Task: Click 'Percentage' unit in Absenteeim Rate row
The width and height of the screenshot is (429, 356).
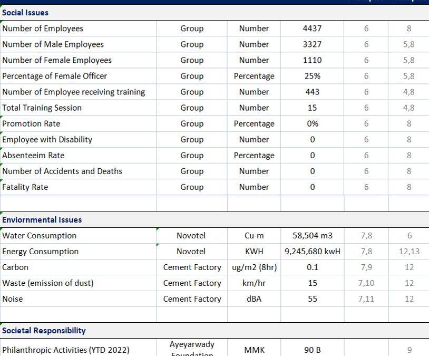Action: (254, 156)
